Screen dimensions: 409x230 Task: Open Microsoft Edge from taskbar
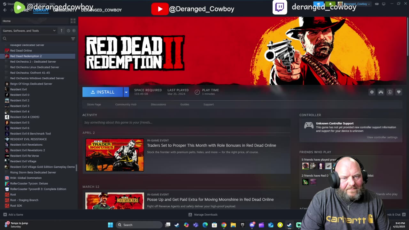click(x=205, y=225)
